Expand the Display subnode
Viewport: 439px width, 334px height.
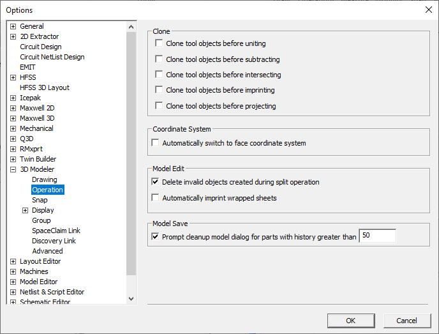coord(25,210)
